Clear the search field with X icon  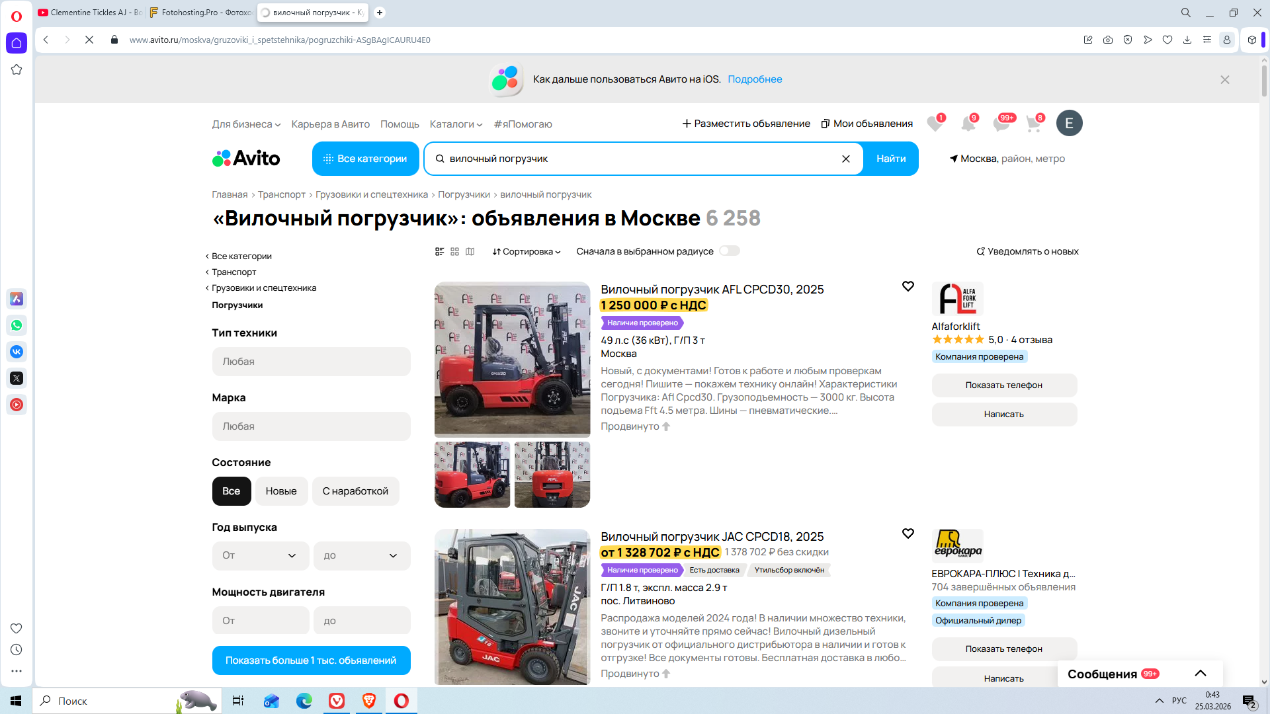point(845,159)
